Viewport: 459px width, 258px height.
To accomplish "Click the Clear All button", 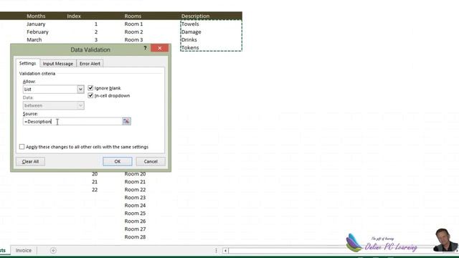I will point(30,161).
